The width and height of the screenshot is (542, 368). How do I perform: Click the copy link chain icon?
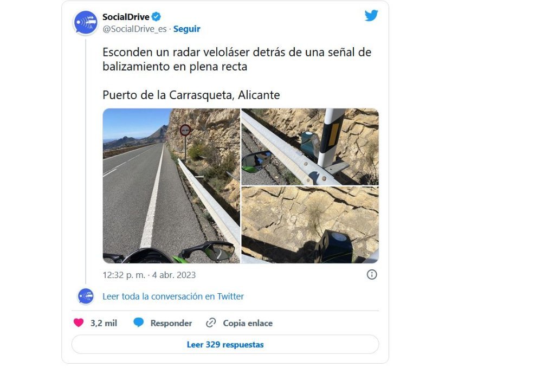click(211, 322)
